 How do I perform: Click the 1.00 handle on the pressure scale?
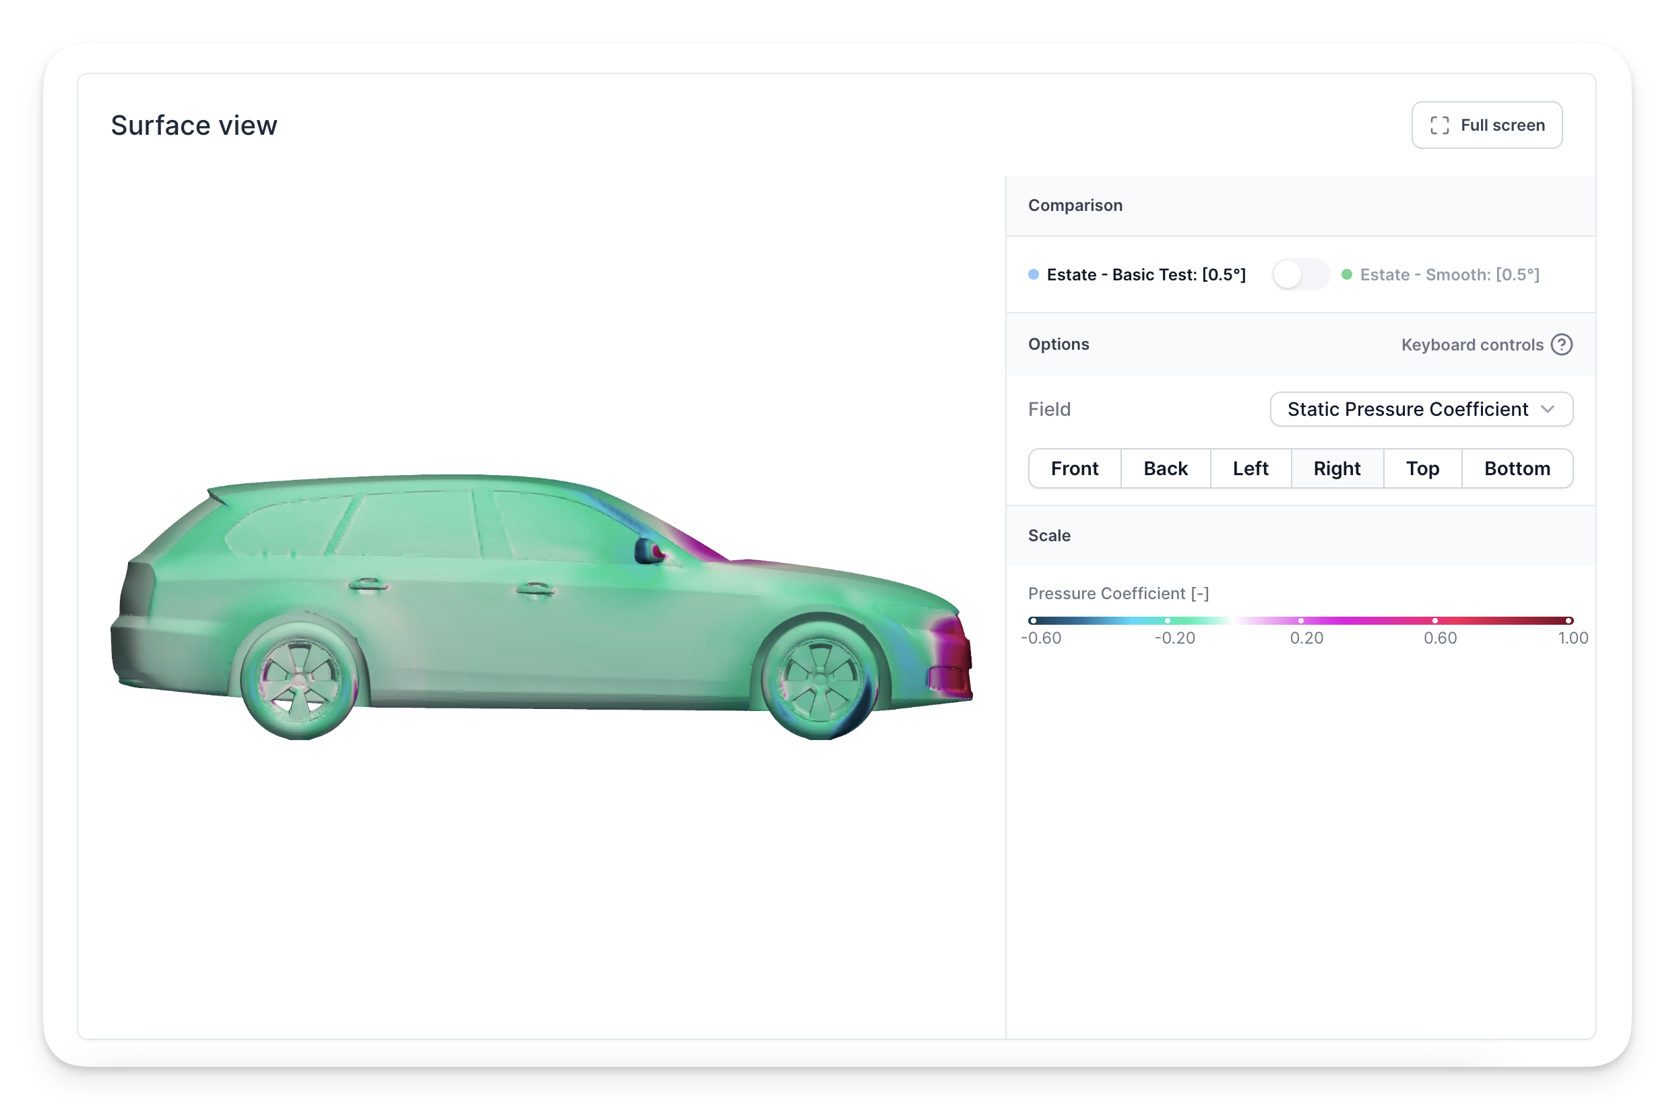[x=1568, y=621]
